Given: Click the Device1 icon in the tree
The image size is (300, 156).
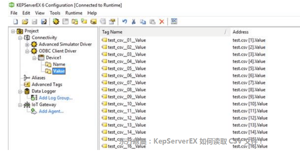Looking at the screenshot, I should point(41,58).
